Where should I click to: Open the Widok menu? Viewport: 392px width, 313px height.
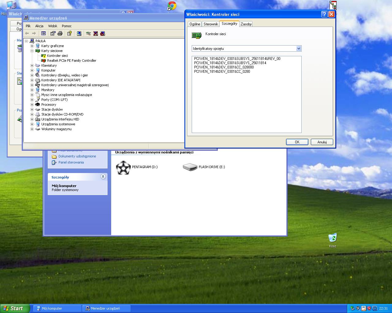point(53,26)
